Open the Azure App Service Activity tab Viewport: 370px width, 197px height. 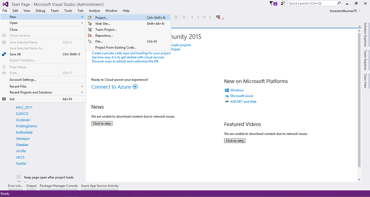99,186
